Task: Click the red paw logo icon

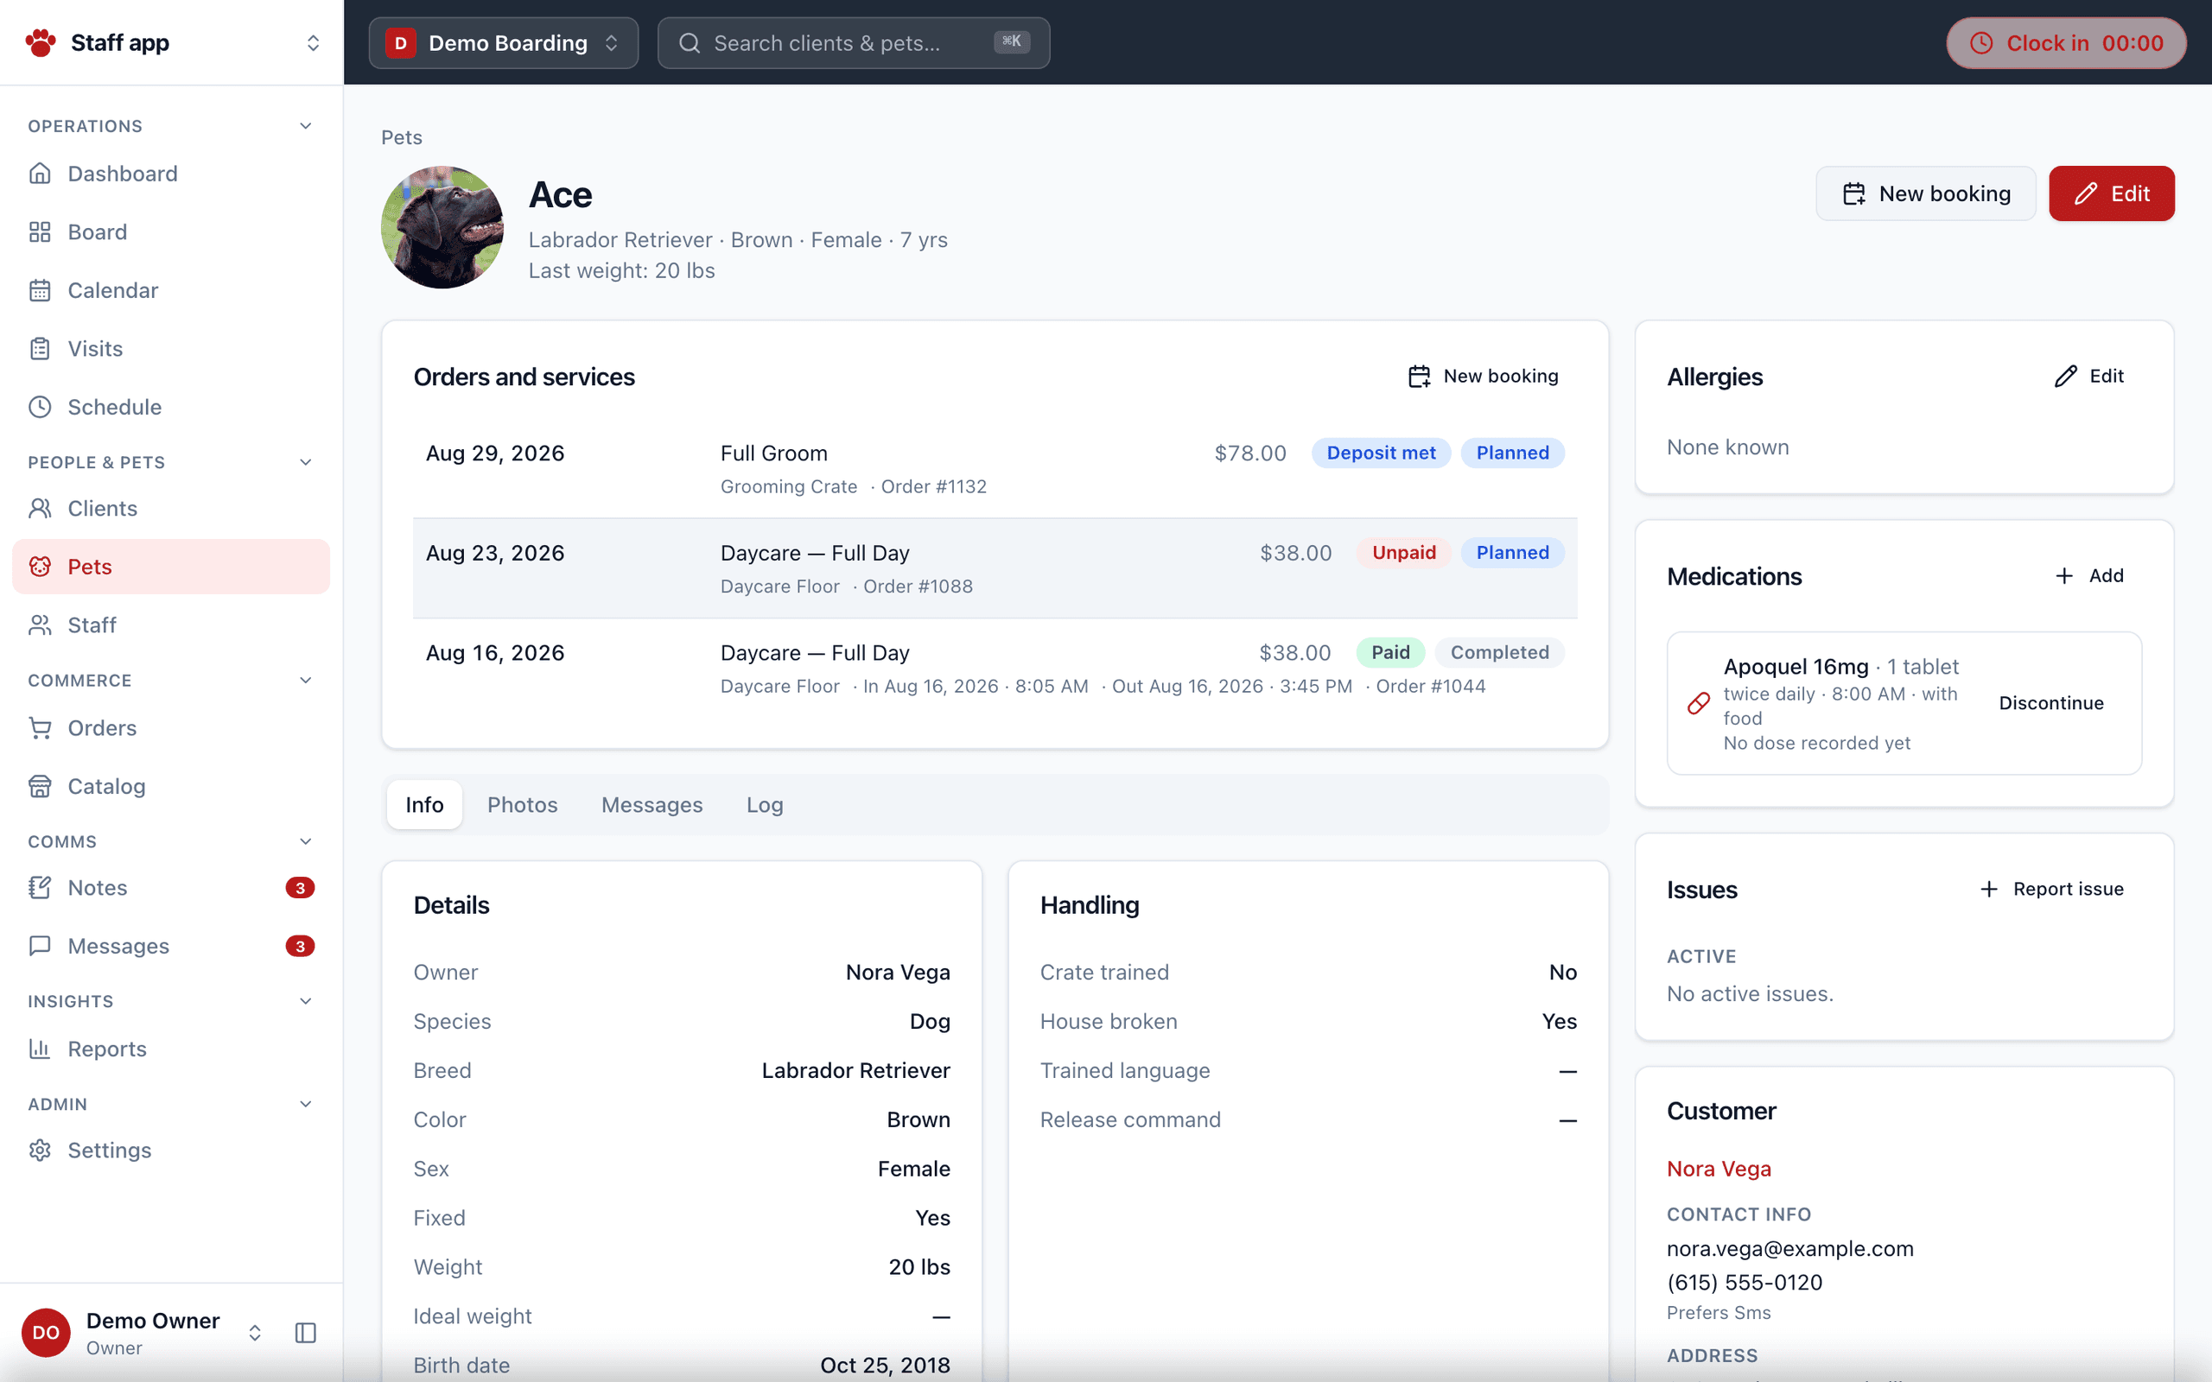Action: [41, 43]
